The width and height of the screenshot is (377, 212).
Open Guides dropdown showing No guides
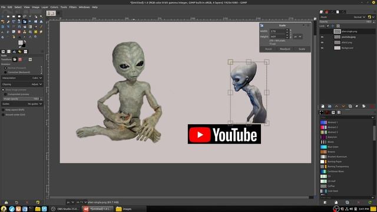coord(22,104)
